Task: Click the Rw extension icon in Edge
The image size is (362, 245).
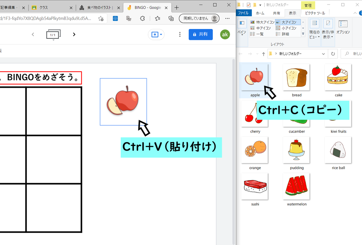Action: coord(129,18)
